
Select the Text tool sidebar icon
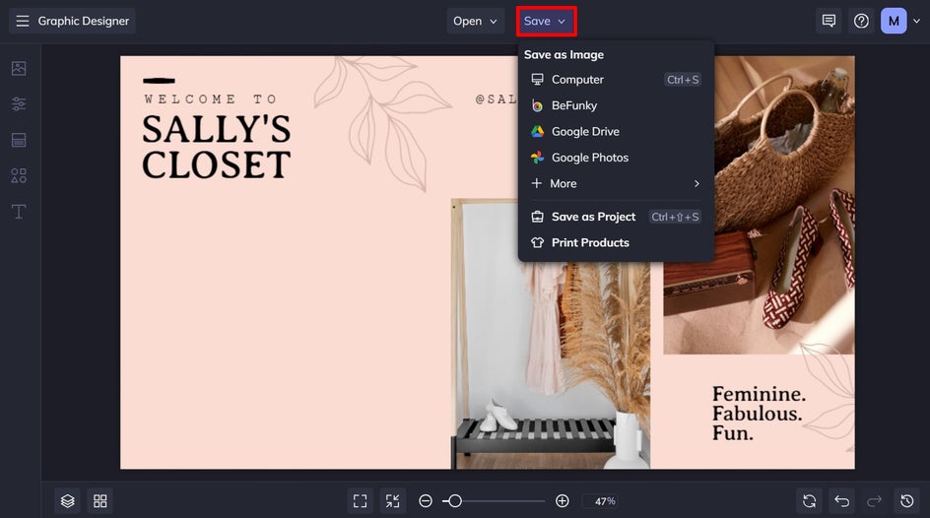coord(19,212)
